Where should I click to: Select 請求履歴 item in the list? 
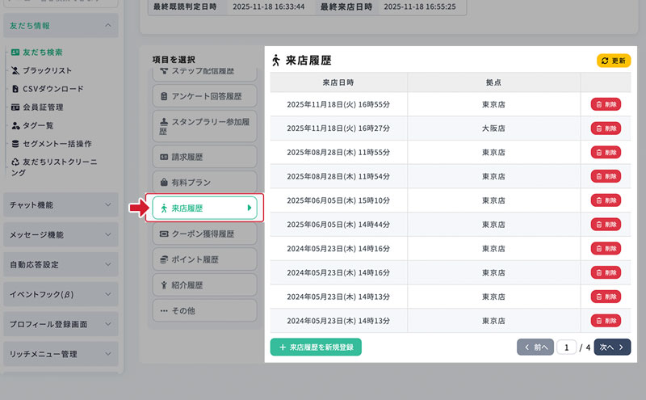coord(204,157)
